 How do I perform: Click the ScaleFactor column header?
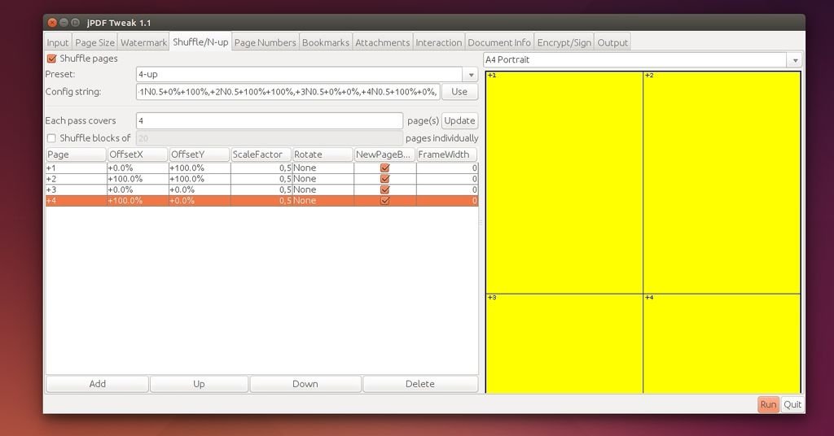pyautogui.click(x=261, y=155)
